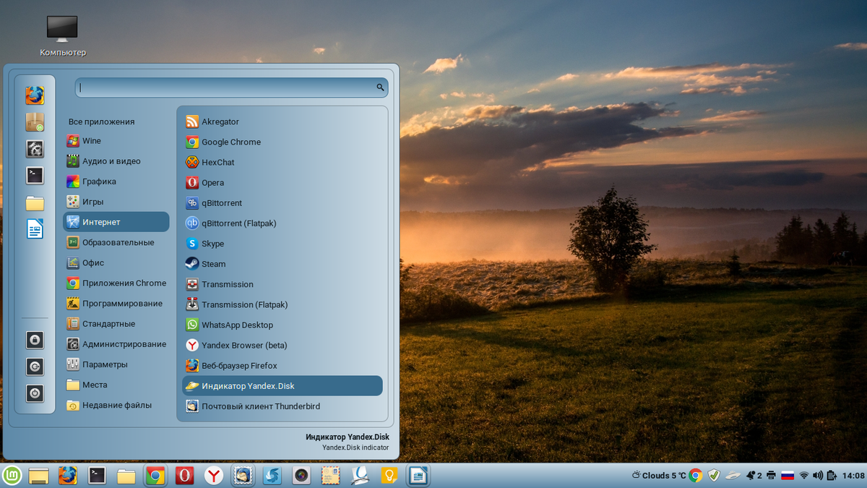Open the Files folder on the panel
The width and height of the screenshot is (867, 488).
(x=126, y=475)
